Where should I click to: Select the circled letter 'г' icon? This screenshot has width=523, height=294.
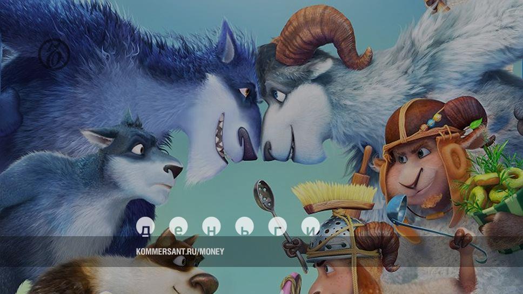(x=278, y=227)
